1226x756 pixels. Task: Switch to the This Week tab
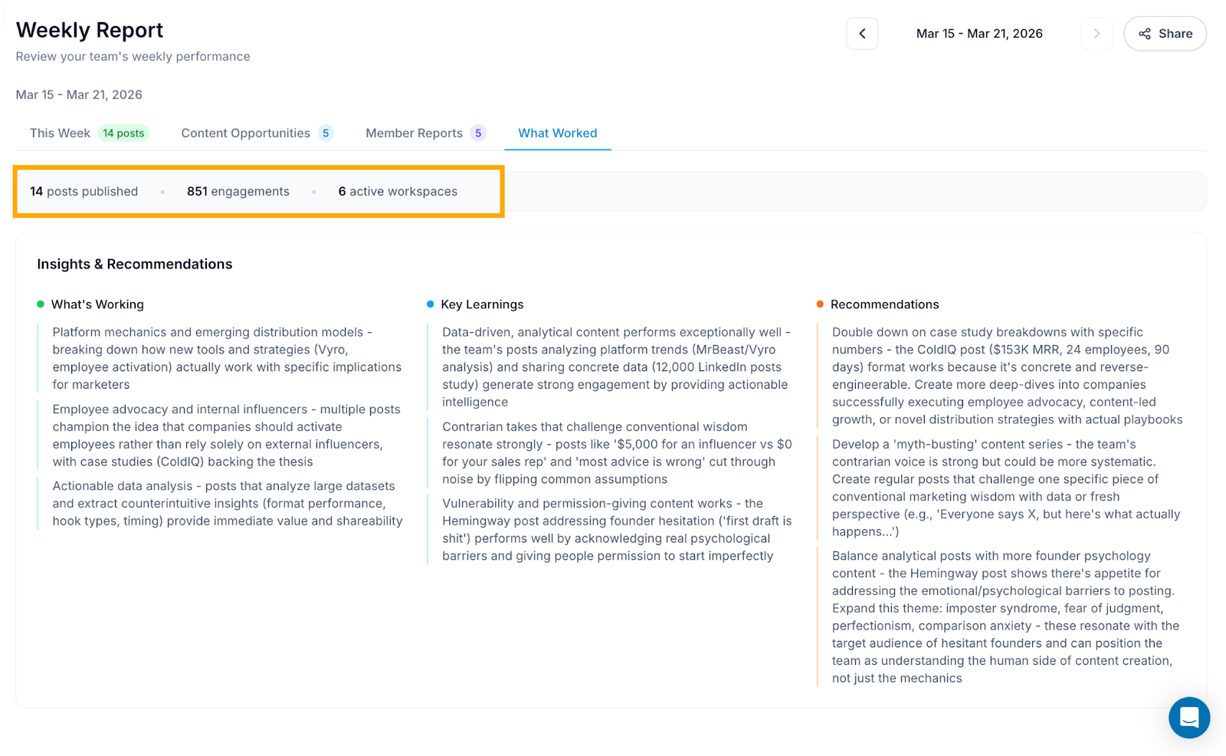click(x=88, y=133)
